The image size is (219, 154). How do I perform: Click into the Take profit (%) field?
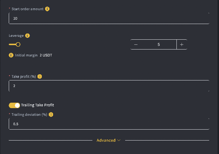click(x=109, y=86)
